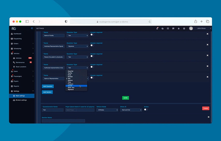
Task: Open Question Type dropdown for Name of Facility
Action: (x=77, y=36)
